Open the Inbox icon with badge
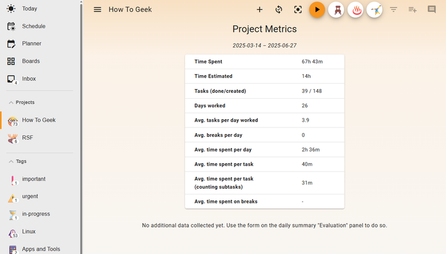This screenshot has width=446, height=254. [11, 79]
